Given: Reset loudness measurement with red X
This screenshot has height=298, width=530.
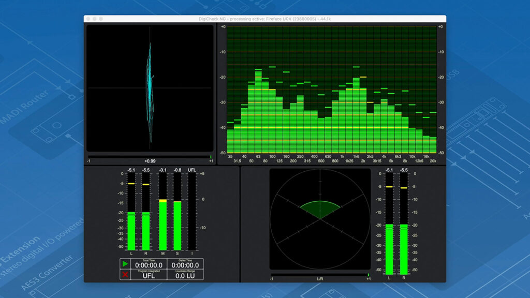Looking at the screenshot, I should (125, 275).
